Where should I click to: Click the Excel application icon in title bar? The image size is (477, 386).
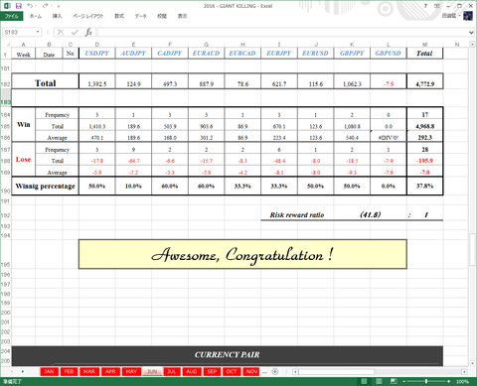[7, 6]
